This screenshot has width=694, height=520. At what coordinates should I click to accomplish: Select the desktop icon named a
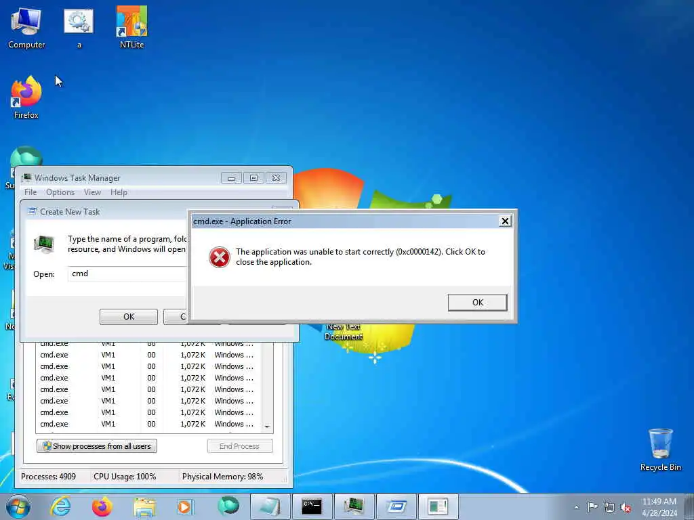(79, 28)
